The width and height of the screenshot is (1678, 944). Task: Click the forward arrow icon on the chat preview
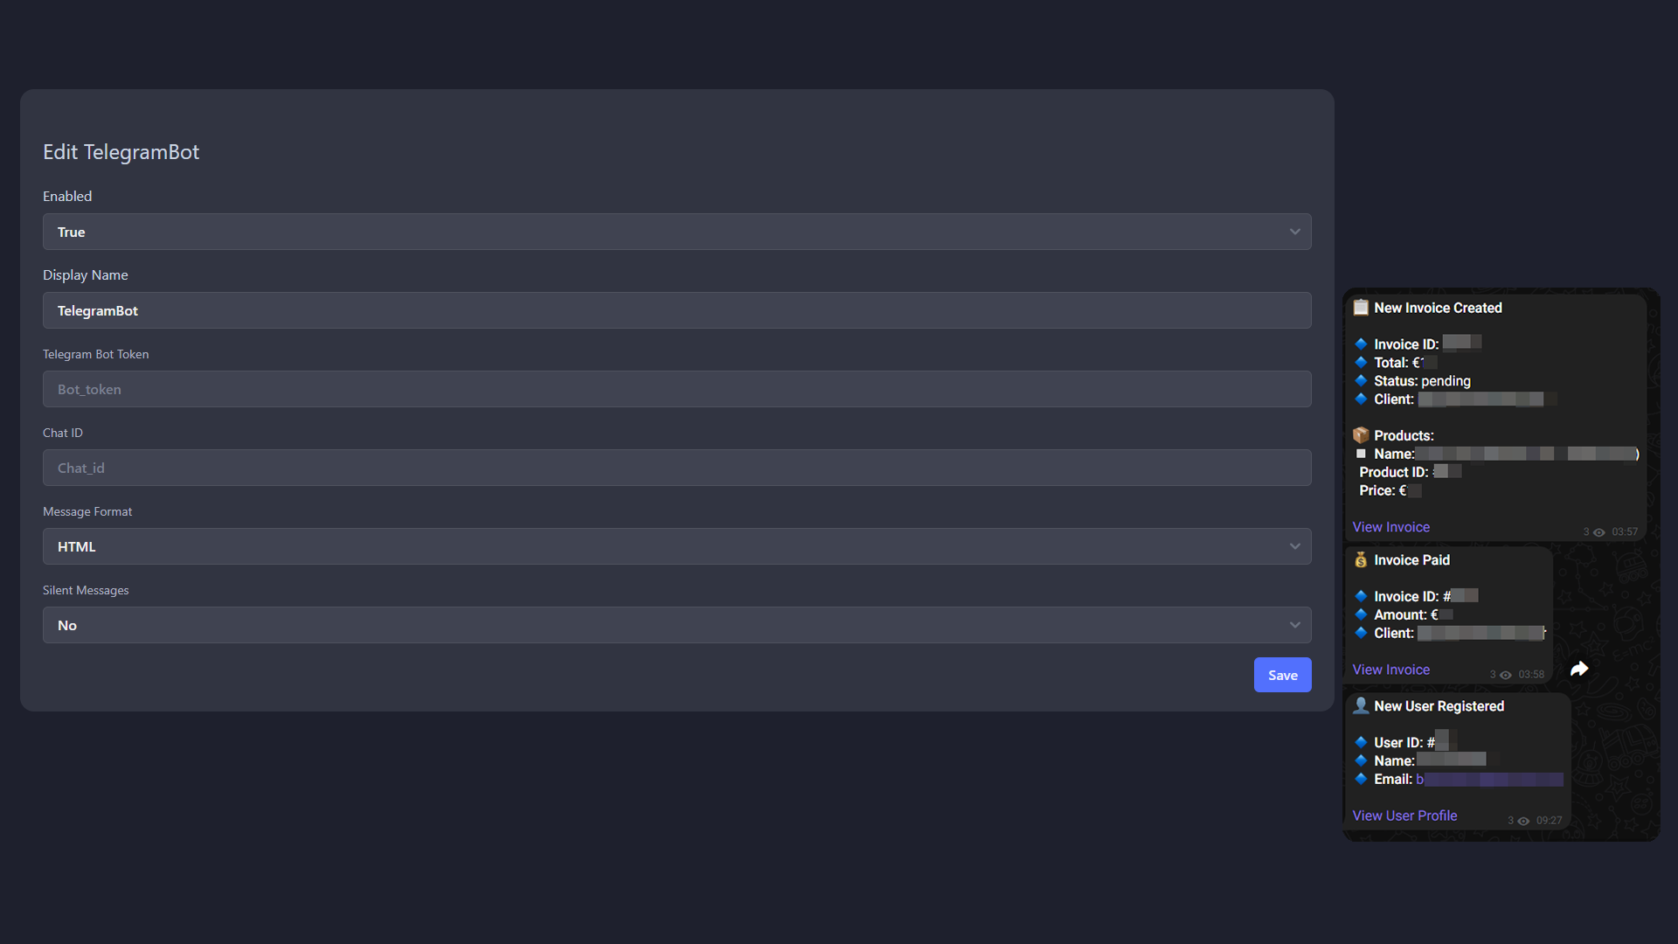(1580, 669)
